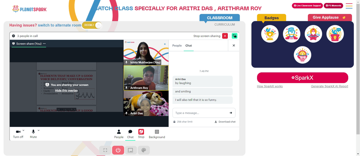Screen dimensions: 360x156
Task: Open Generate SparkX AI Report link
Action: 329,86
